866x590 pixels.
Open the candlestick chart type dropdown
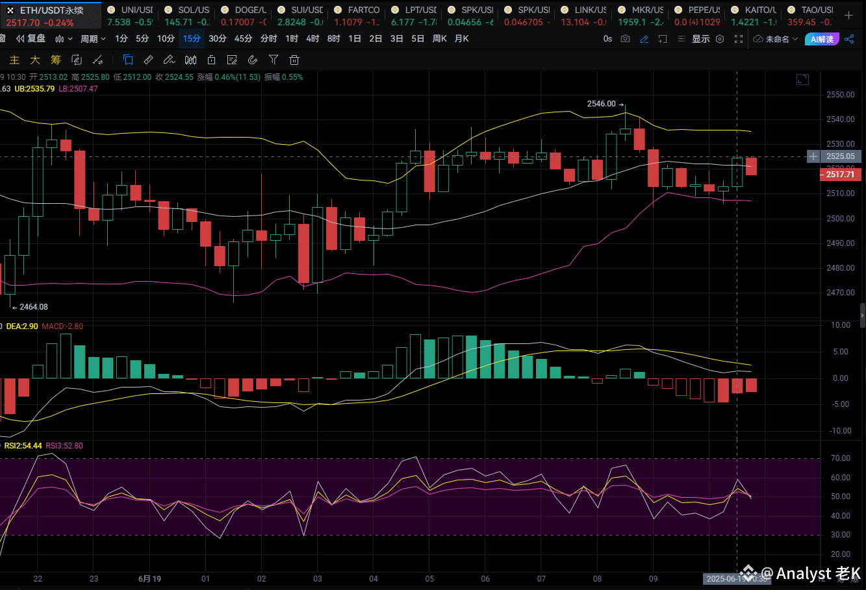coord(63,39)
